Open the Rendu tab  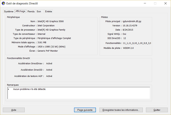click(x=31, y=12)
